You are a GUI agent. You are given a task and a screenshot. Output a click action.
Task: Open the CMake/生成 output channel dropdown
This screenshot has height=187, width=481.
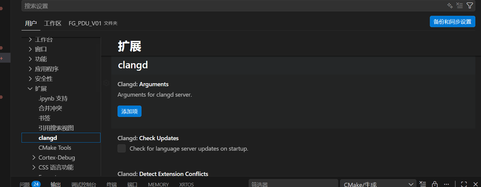click(x=378, y=184)
